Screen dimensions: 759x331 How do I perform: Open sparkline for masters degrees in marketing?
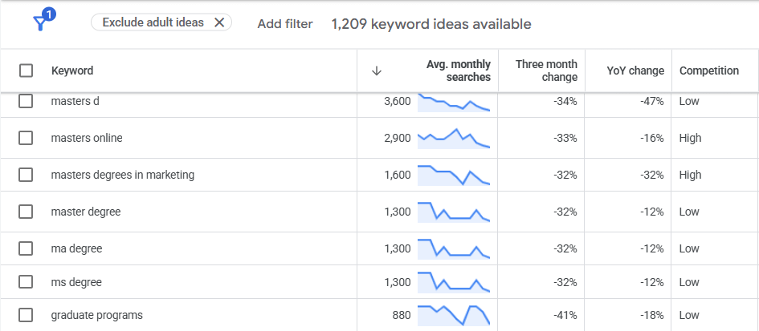click(x=454, y=175)
